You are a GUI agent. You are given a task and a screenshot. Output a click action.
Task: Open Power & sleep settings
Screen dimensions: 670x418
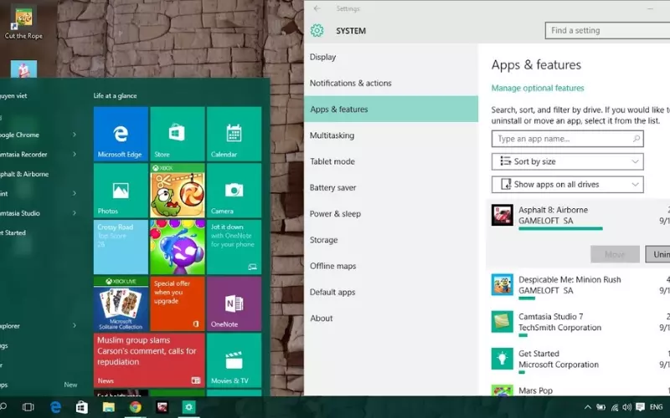pos(391,214)
